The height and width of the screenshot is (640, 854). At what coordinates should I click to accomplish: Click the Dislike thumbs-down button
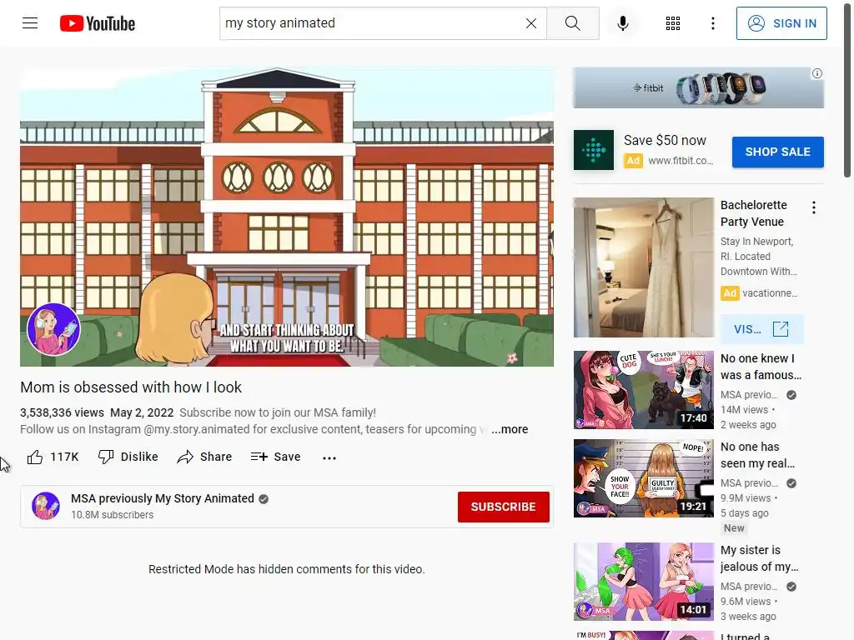click(x=128, y=457)
